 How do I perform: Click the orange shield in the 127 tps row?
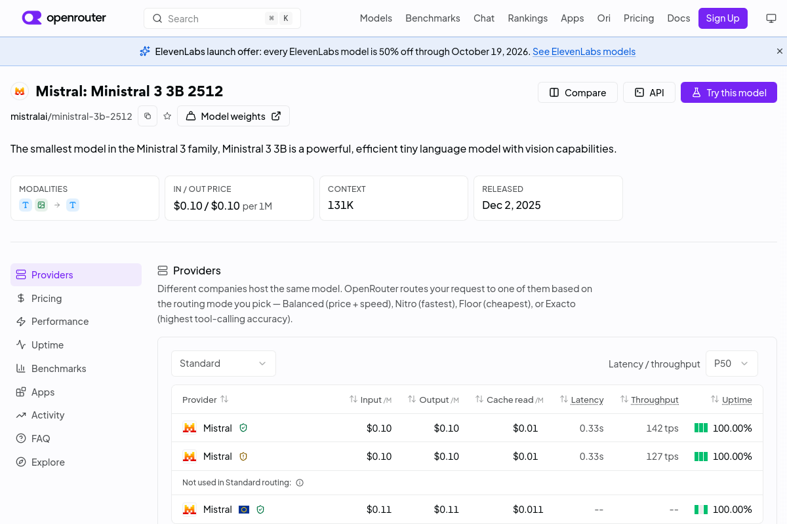(x=243, y=456)
